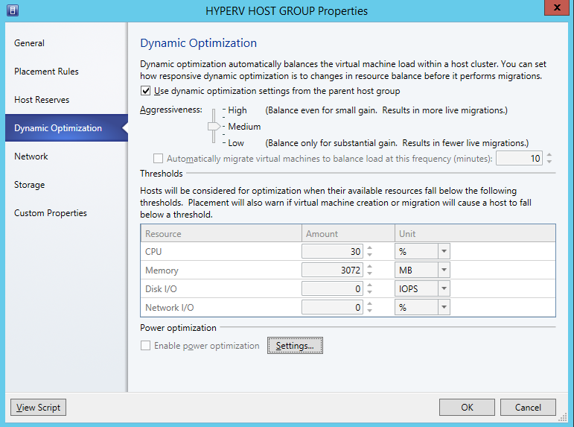Image resolution: width=574 pixels, height=427 pixels.
Task: Uncheck use dynamic optimization settings from parent
Action: tap(145, 90)
